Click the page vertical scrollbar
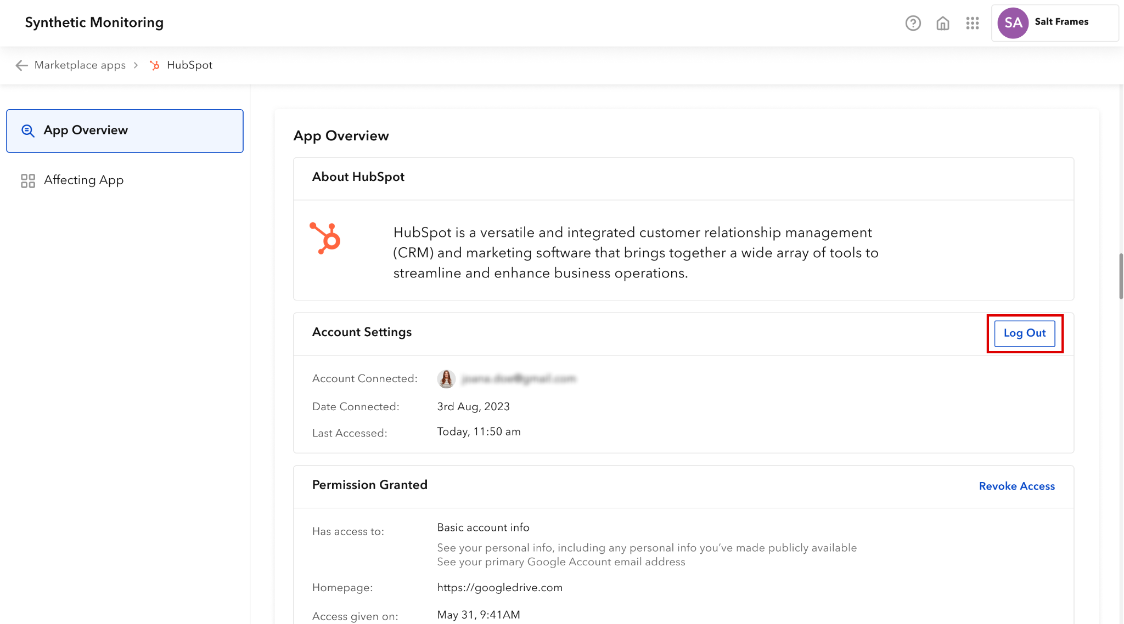1124x624 pixels. [x=1121, y=276]
